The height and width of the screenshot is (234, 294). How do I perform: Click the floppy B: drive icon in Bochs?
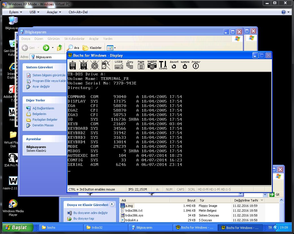pos(84,65)
